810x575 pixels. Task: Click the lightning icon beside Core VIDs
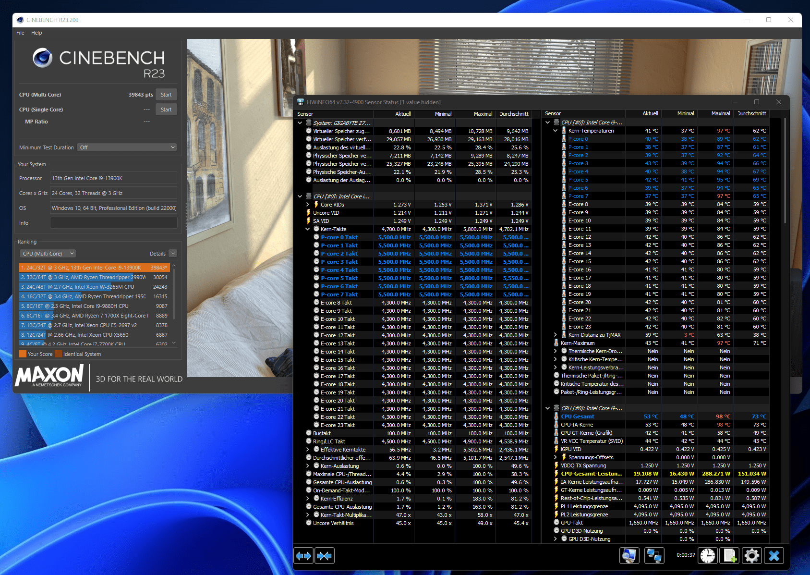(316, 205)
